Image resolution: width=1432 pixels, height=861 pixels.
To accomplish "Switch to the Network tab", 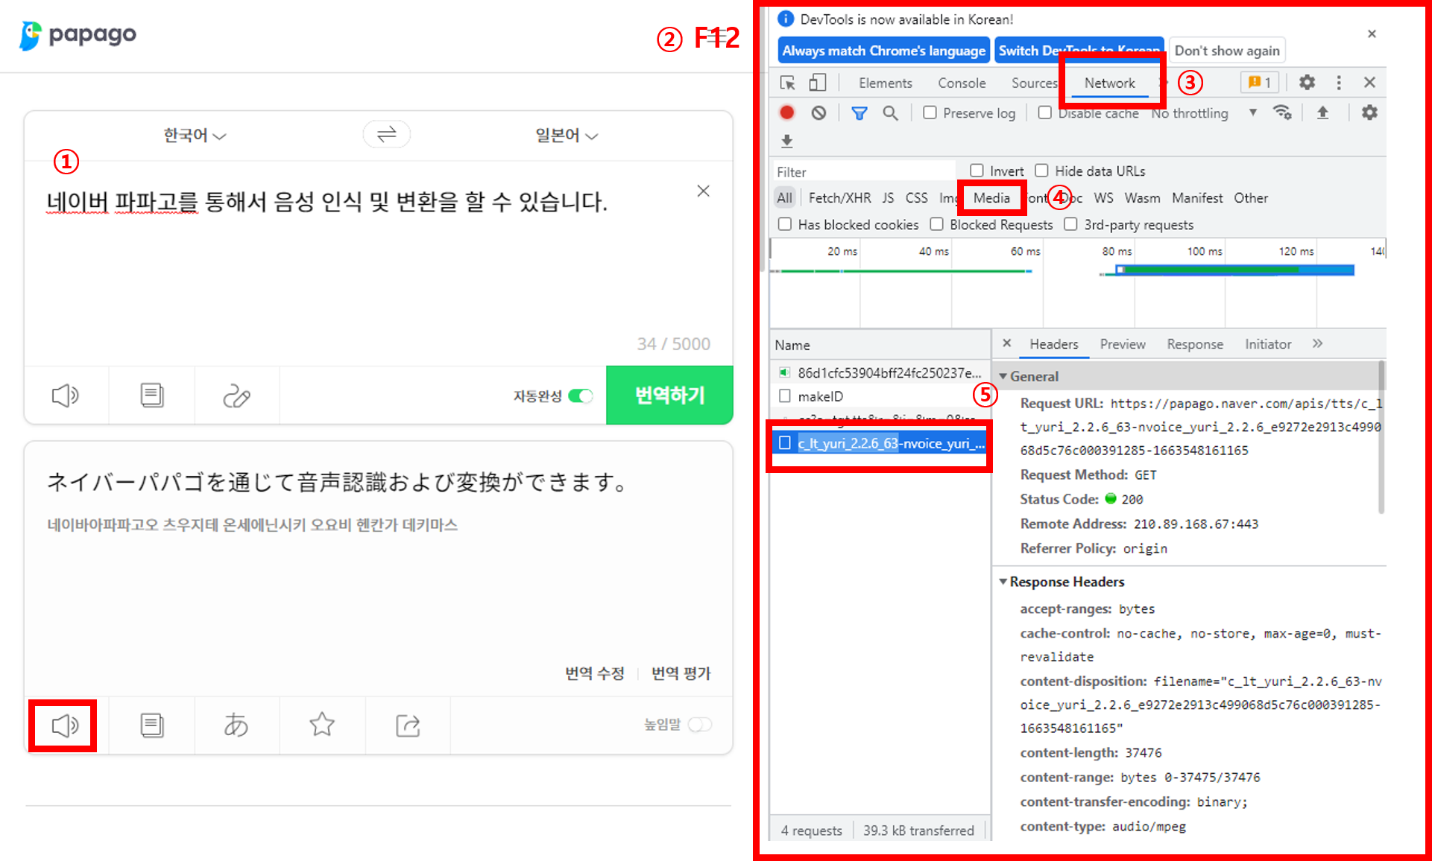I will tap(1109, 83).
